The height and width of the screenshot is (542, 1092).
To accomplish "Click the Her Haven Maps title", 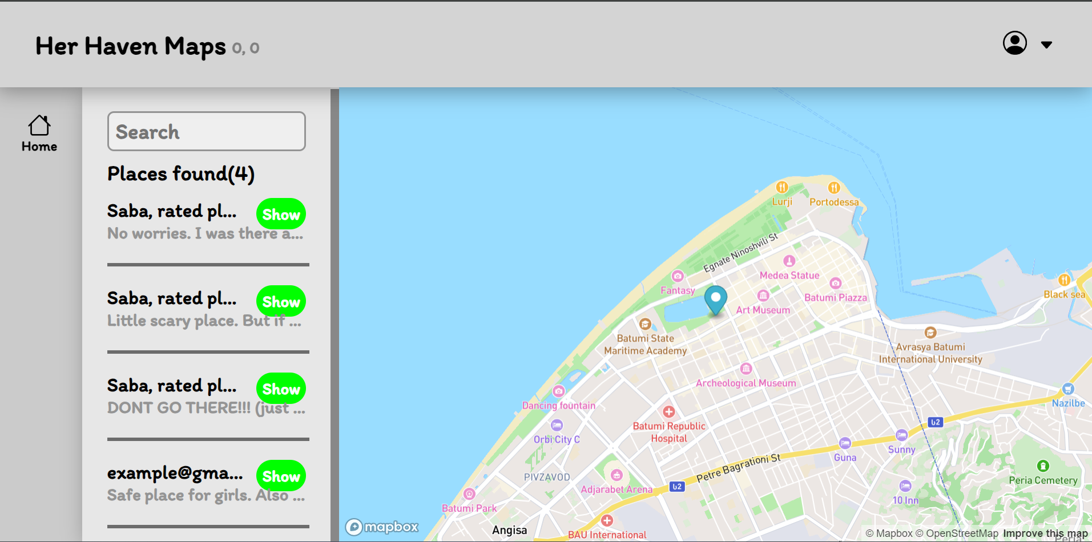I will point(131,47).
